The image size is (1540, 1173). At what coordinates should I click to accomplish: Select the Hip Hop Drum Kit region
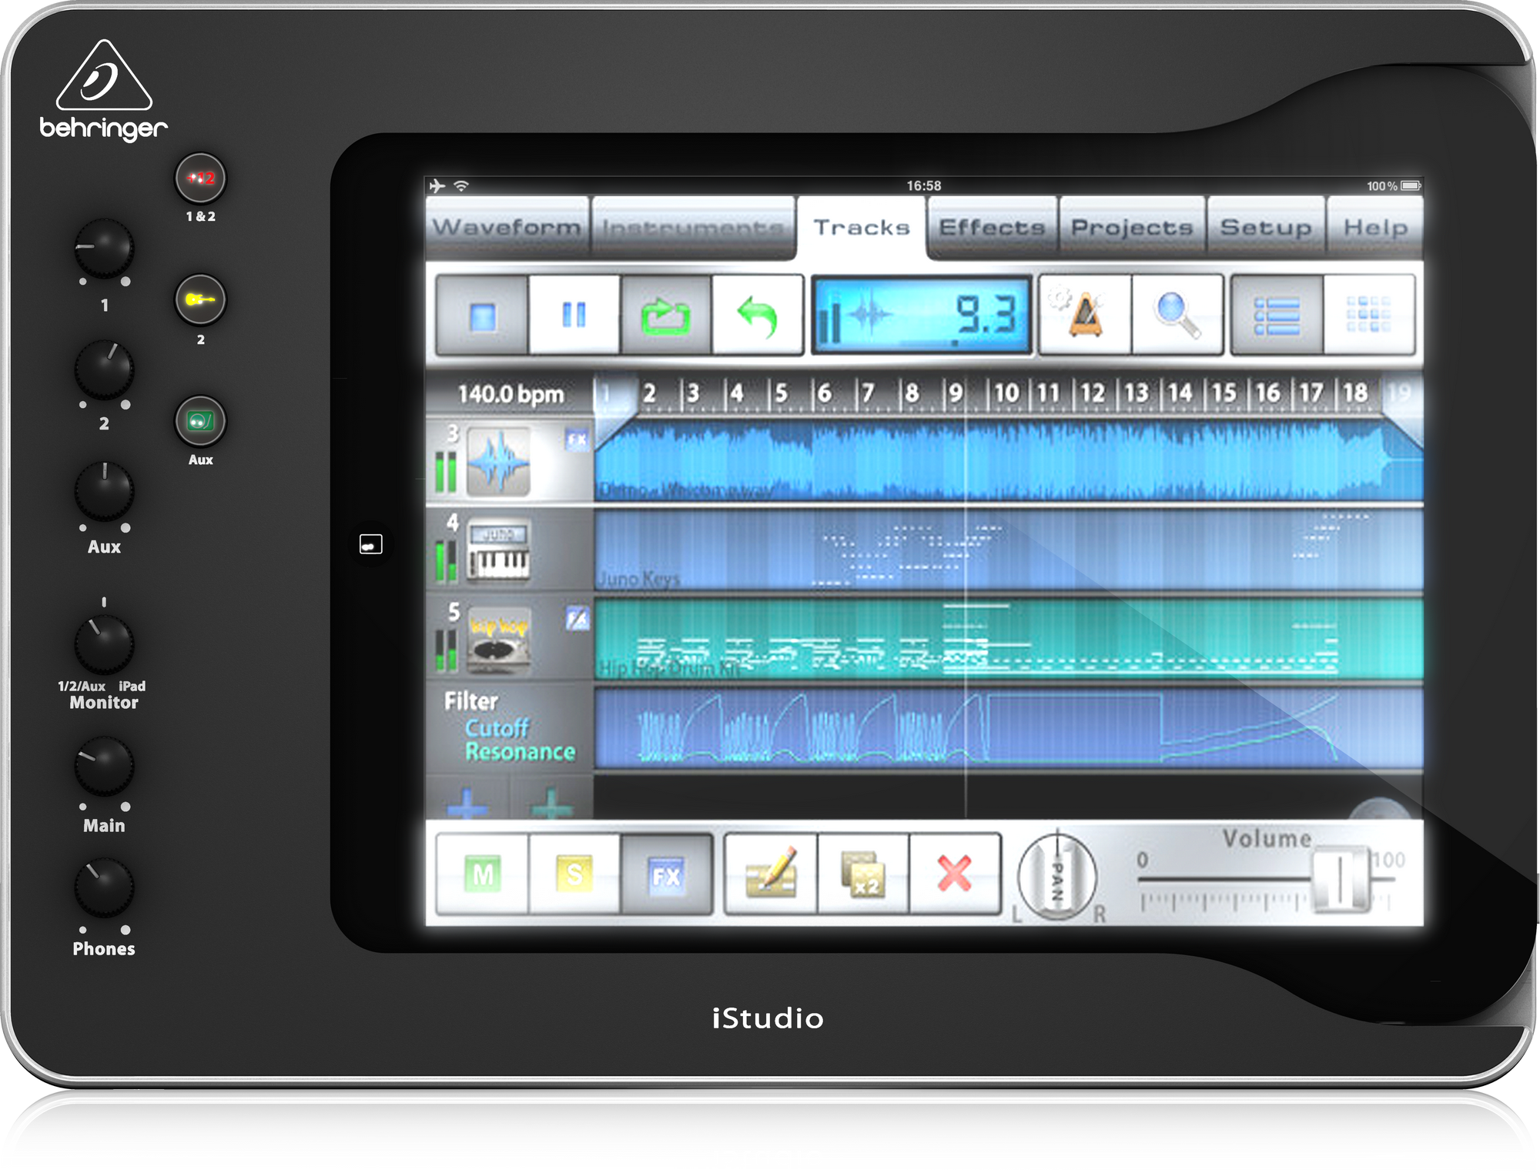[1009, 639]
